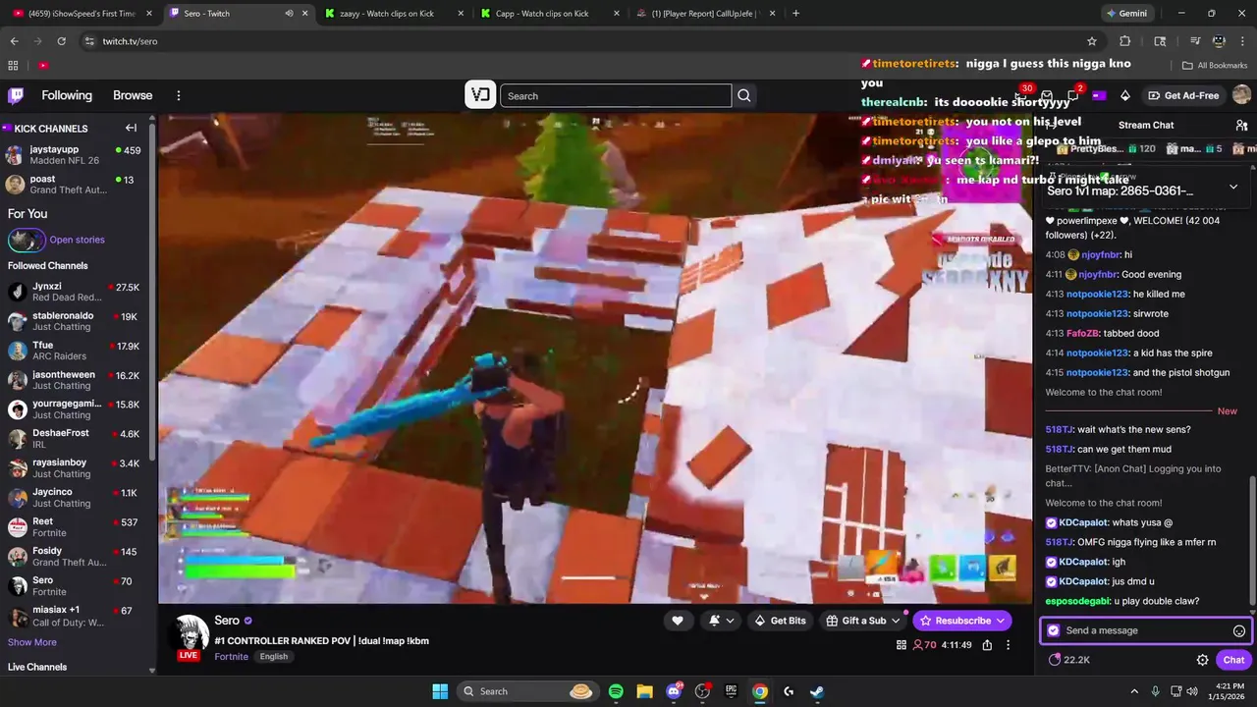Expand the pinned Sero 1v1 map message
The width and height of the screenshot is (1257, 707).
[1233, 187]
